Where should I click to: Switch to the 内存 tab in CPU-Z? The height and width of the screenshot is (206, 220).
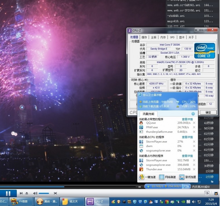[163, 37]
